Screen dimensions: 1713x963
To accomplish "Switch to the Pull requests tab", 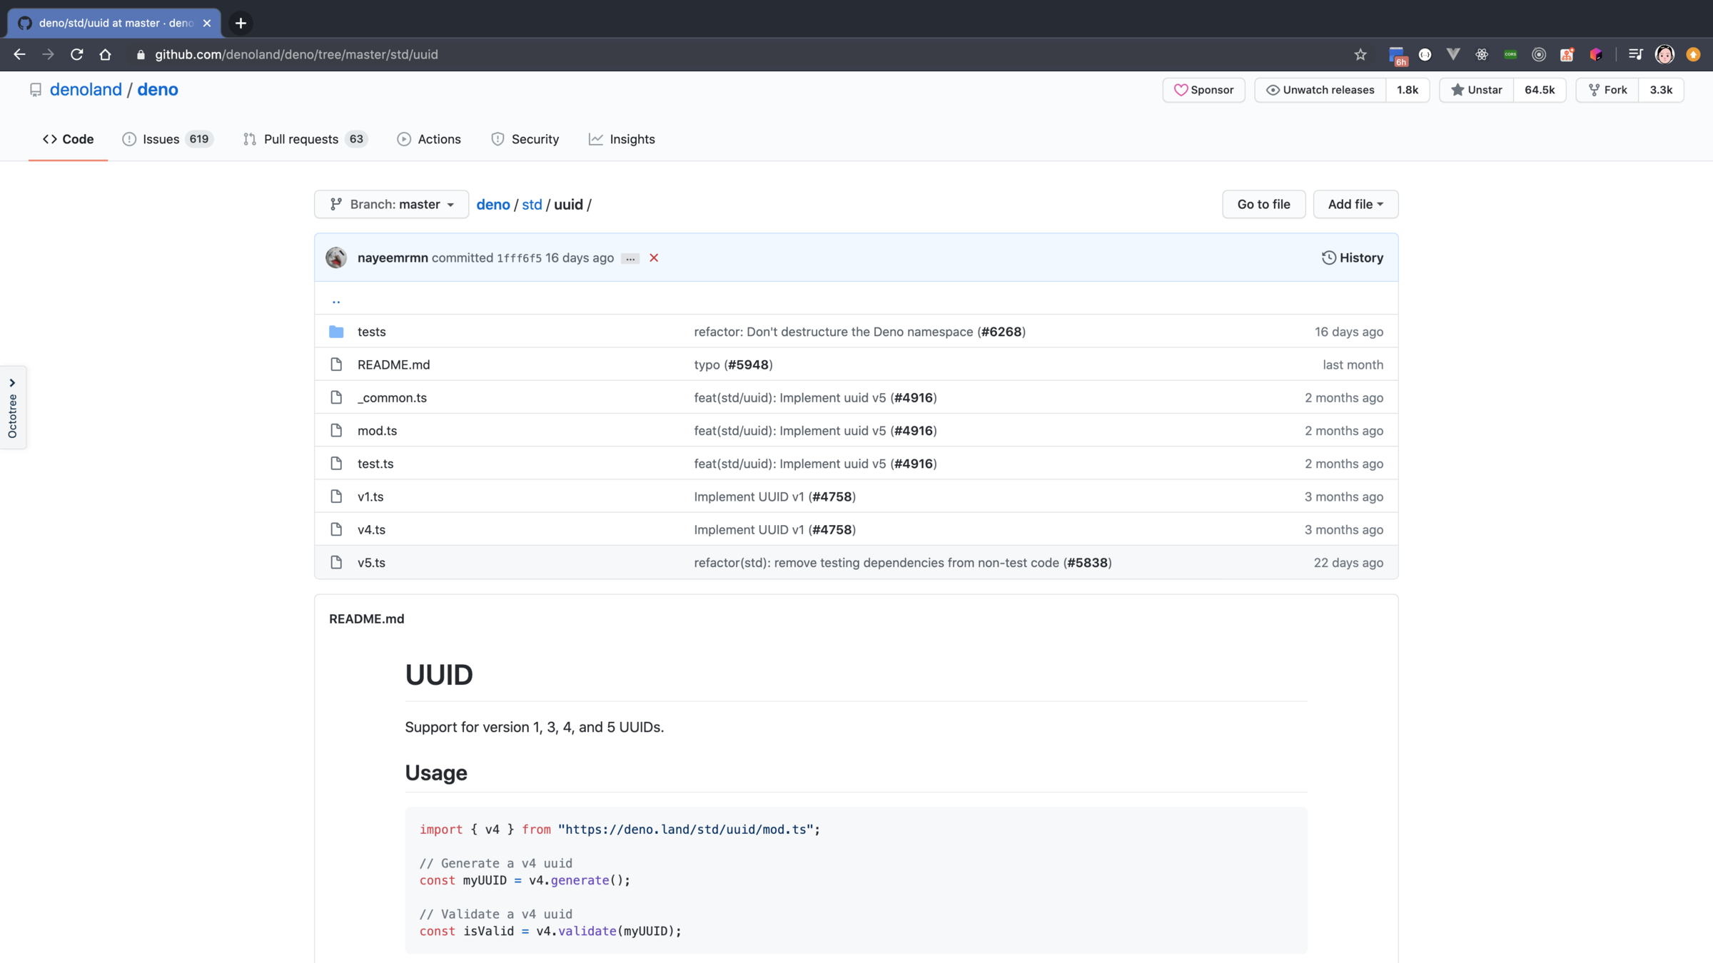I will [x=300, y=139].
